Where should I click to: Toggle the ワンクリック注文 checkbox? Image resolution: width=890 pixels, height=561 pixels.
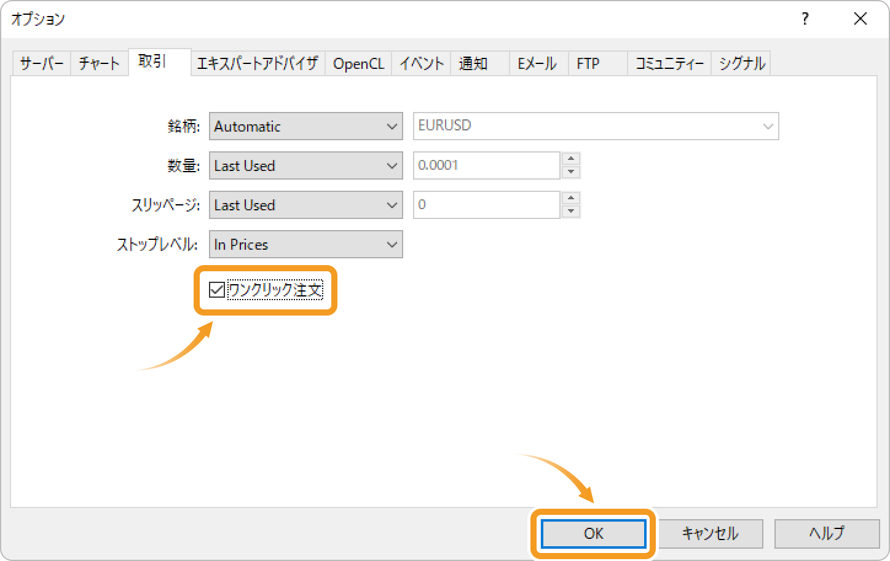pos(217,290)
